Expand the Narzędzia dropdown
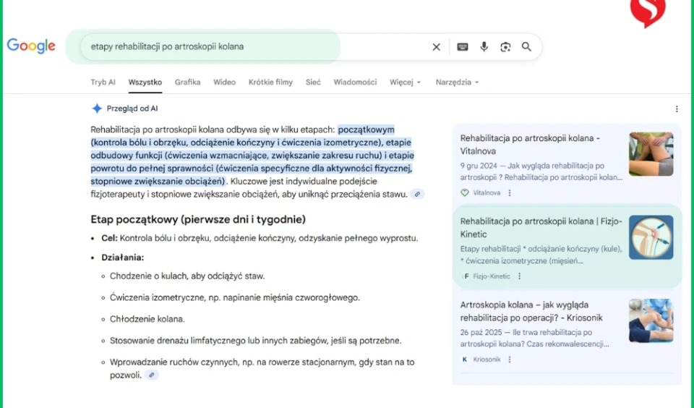Image resolution: width=694 pixels, height=408 pixels. tap(457, 82)
